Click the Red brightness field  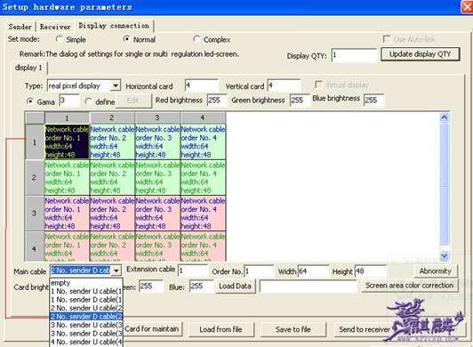[x=217, y=101]
